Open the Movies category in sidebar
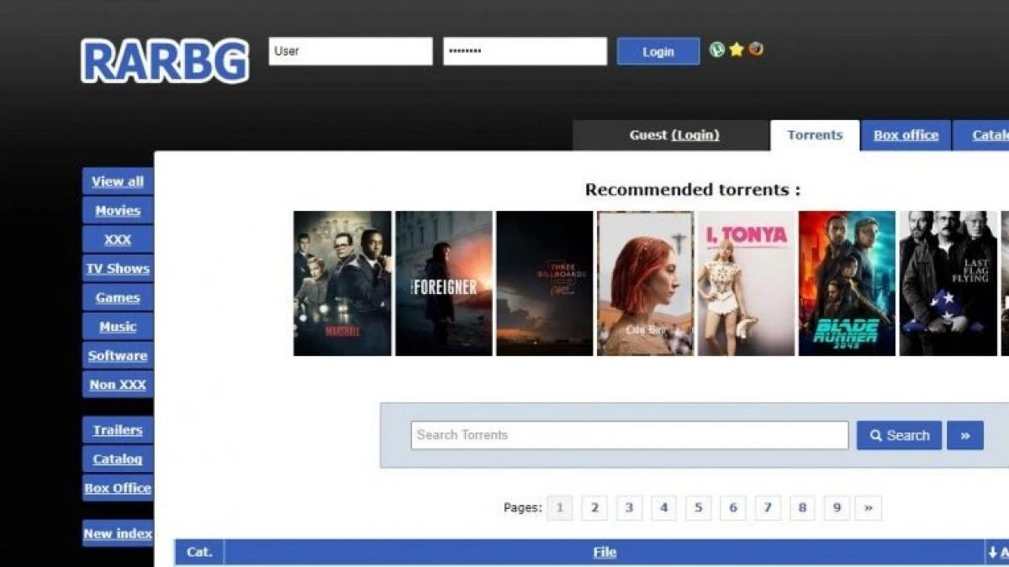 (118, 211)
